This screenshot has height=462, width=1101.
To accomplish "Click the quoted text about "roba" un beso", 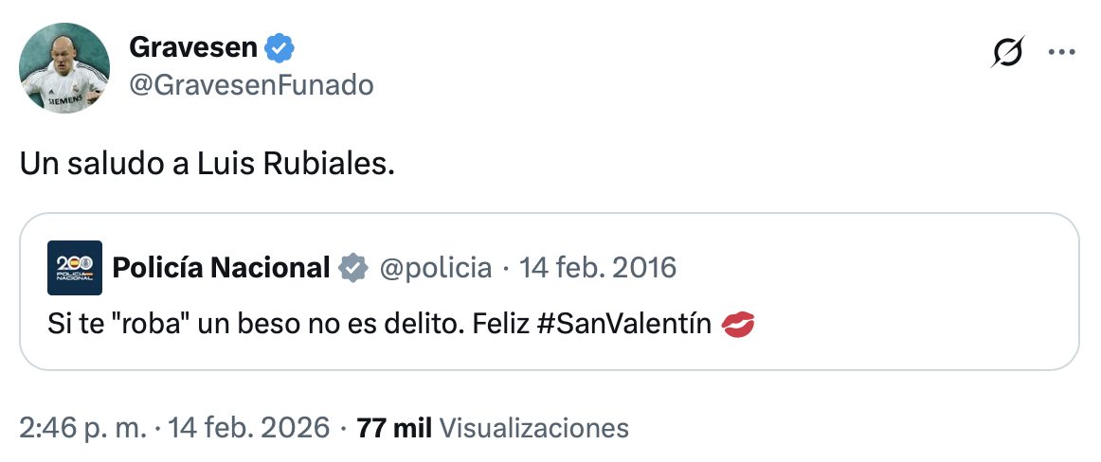I will [284, 325].
